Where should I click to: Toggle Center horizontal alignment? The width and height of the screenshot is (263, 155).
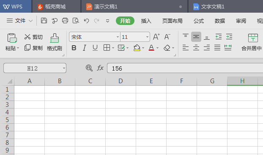(x=196, y=48)
